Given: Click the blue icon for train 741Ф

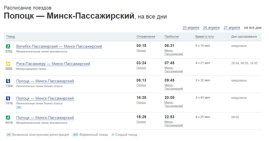Looking at the screenshot, I should coord(8,98).
